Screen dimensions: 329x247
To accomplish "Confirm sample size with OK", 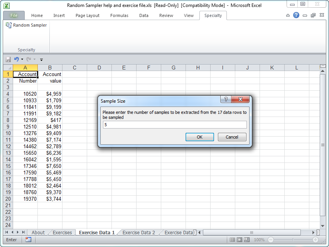I will click(x=199, y=137).
